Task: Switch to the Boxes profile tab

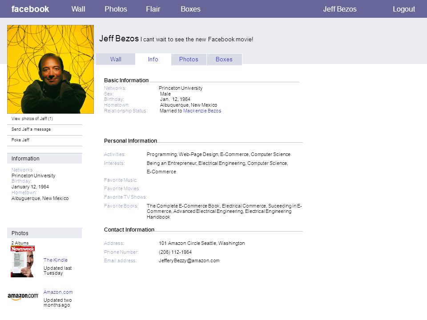Action: click(224, 59)
